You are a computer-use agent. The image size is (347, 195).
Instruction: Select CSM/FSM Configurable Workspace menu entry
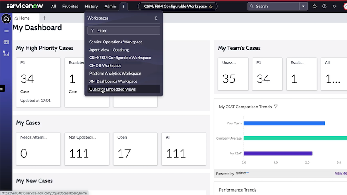pyautogui.click(x=120, y=58)
